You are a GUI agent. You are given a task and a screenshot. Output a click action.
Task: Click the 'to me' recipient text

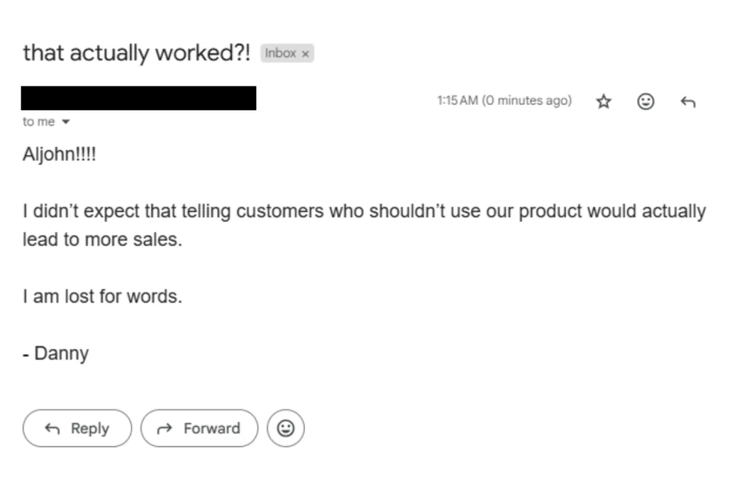pyautogui.click(x=38, y=122)
